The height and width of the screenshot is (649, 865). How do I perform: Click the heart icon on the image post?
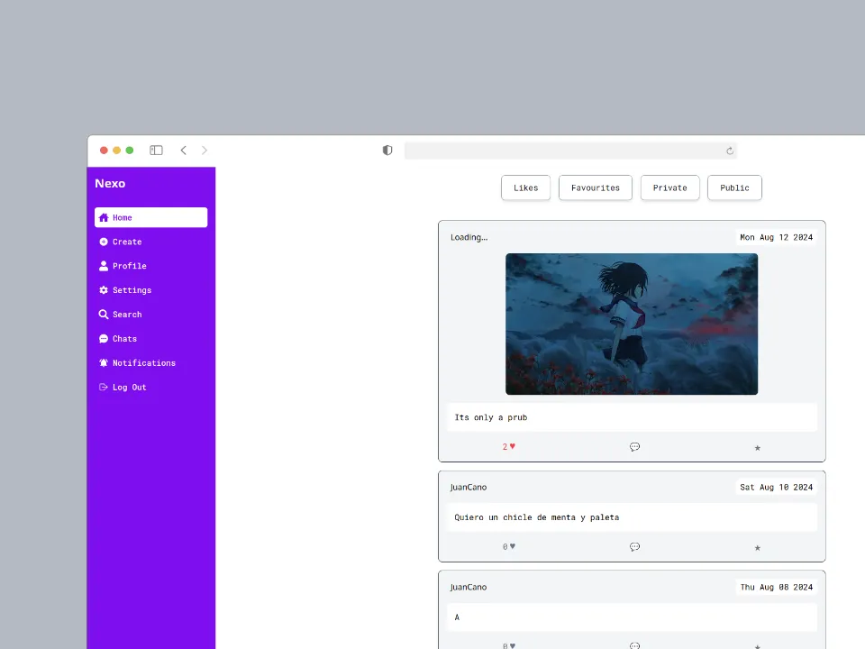click(512, 447)
